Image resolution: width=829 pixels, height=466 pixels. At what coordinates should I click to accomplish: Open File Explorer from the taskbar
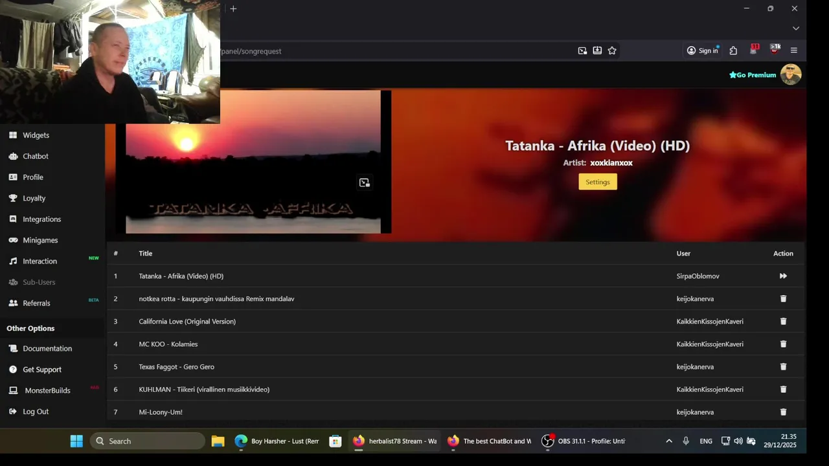[x=218, y=441]
